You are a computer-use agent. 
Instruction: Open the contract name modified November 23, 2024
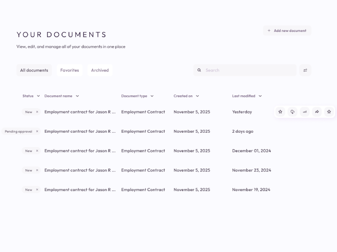click(80, 170)
